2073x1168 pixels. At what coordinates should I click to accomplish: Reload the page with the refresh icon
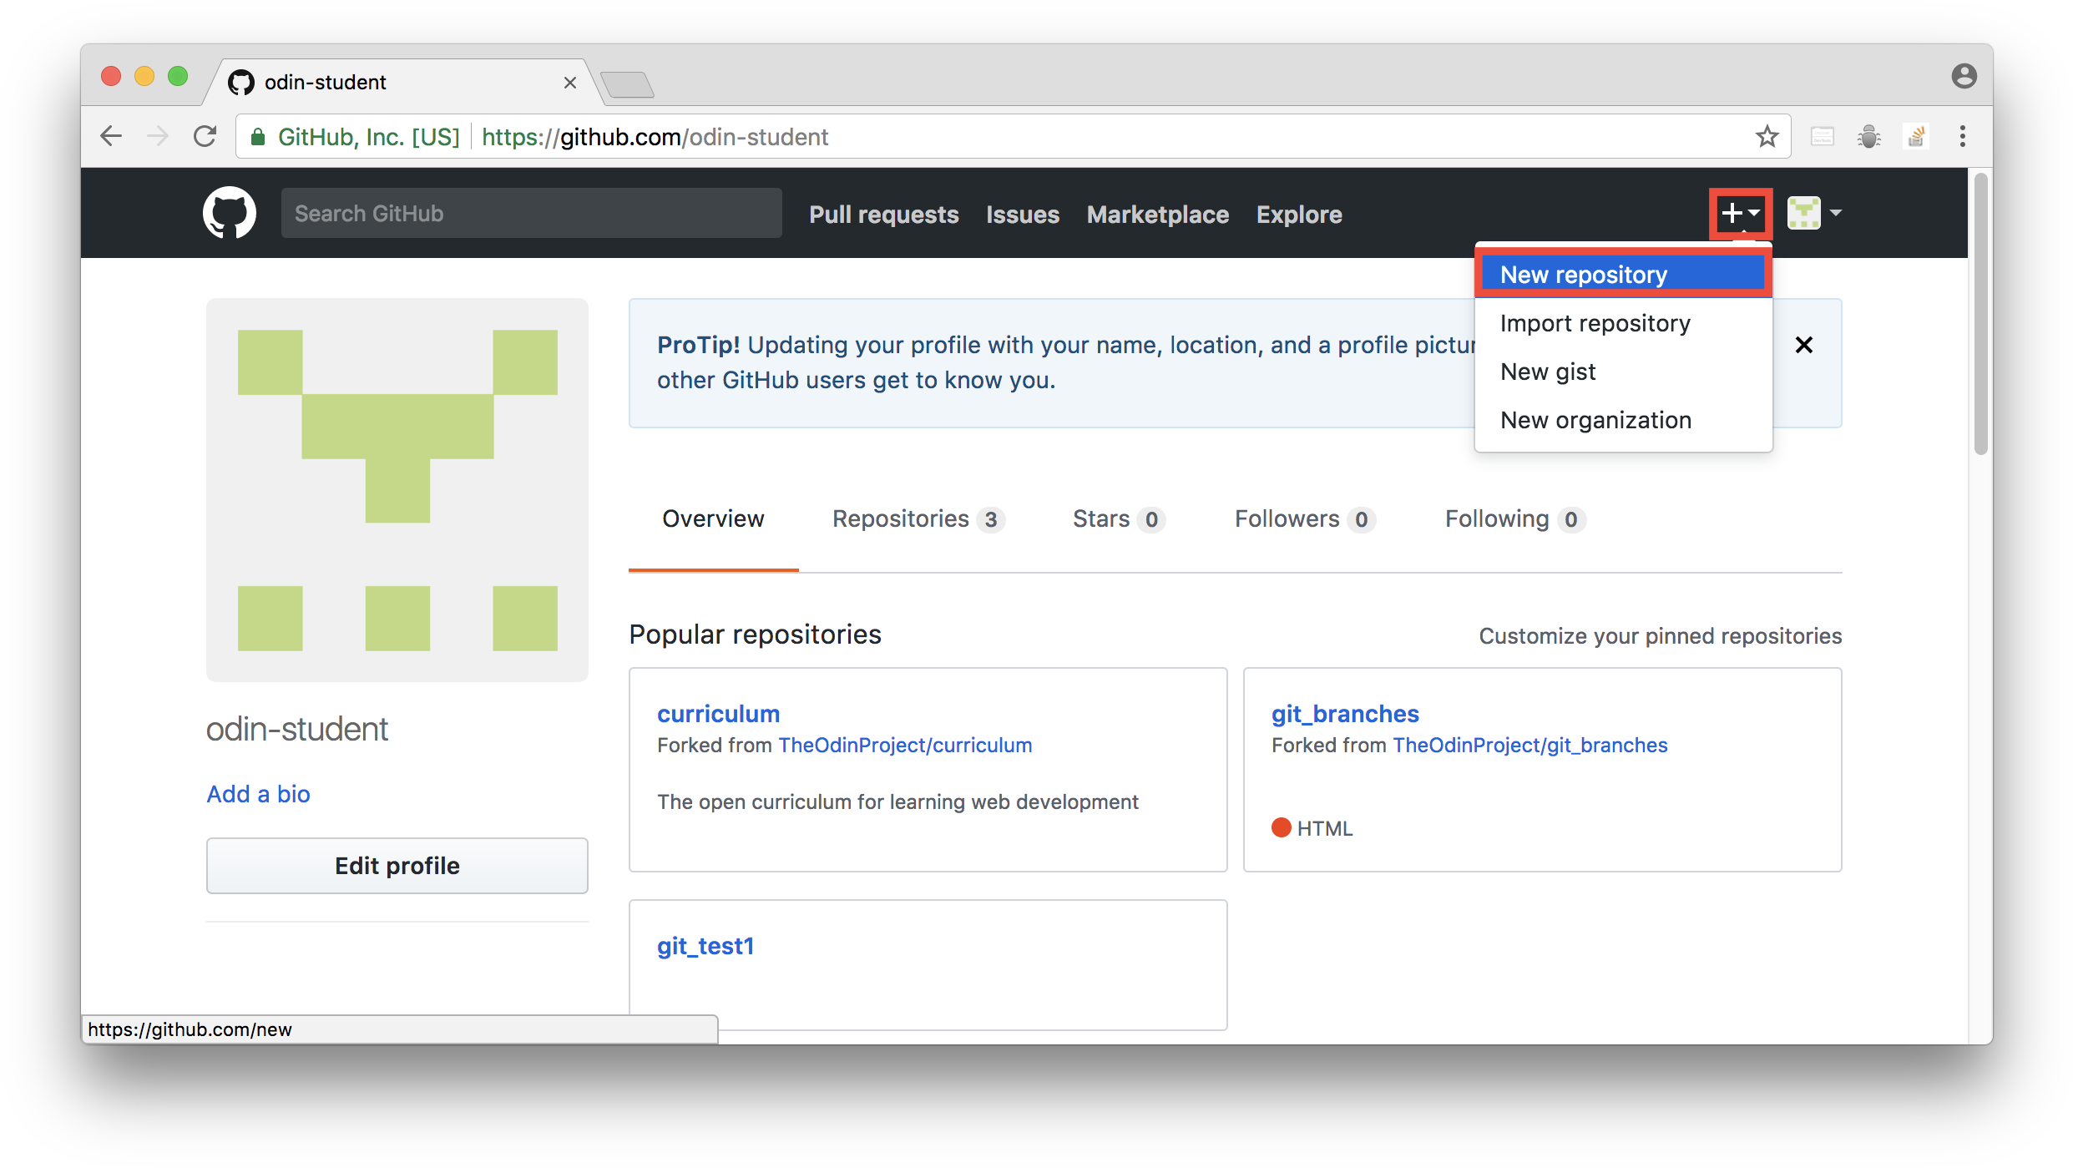coord(205,136)
